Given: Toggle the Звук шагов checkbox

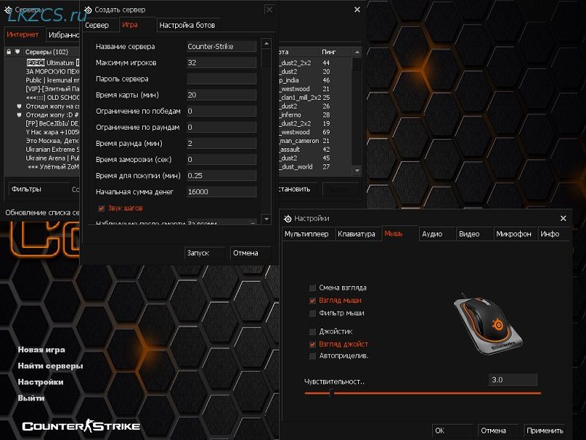Looking at the screenshot, I should [101, 208].
